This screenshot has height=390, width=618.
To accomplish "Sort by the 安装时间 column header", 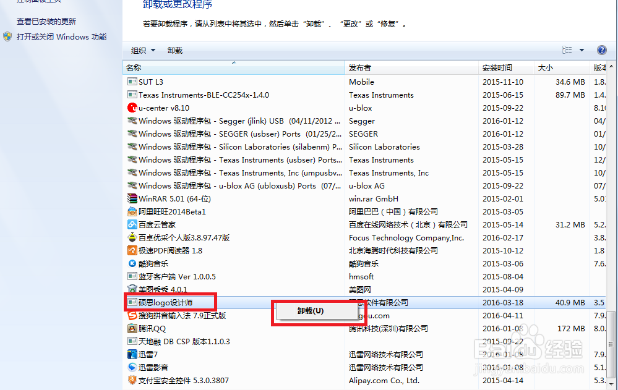I will (x=507, y=68).
